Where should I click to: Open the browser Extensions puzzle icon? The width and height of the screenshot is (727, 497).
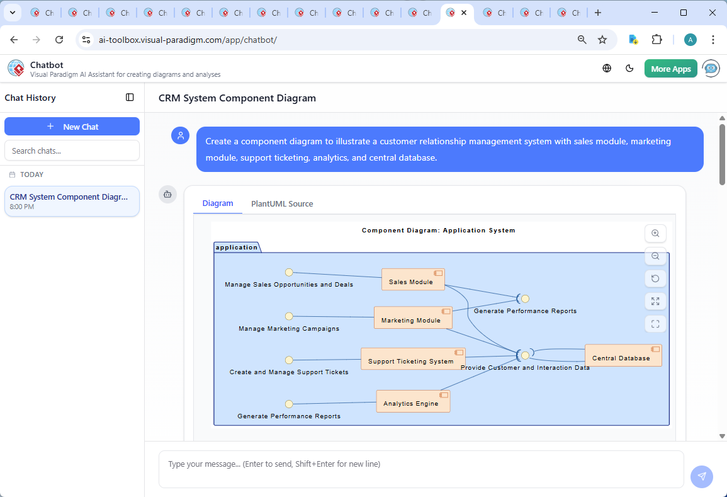[657, 39]
